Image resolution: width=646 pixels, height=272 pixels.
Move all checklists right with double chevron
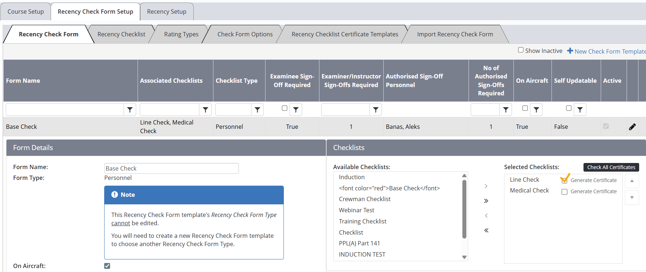(486, 201)
